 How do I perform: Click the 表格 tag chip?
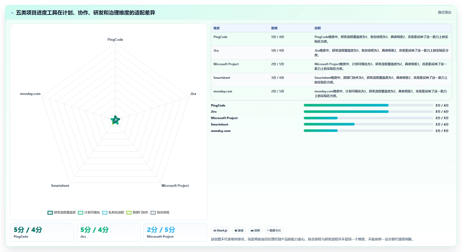point(239,230)
